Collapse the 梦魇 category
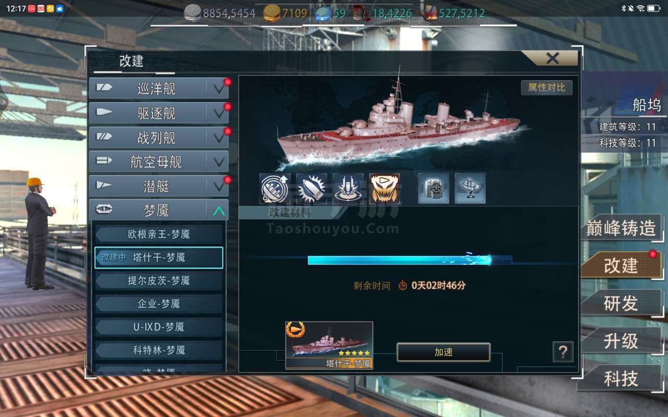Image resolution: width=668 pixels, height=417 pixels. 159,211
